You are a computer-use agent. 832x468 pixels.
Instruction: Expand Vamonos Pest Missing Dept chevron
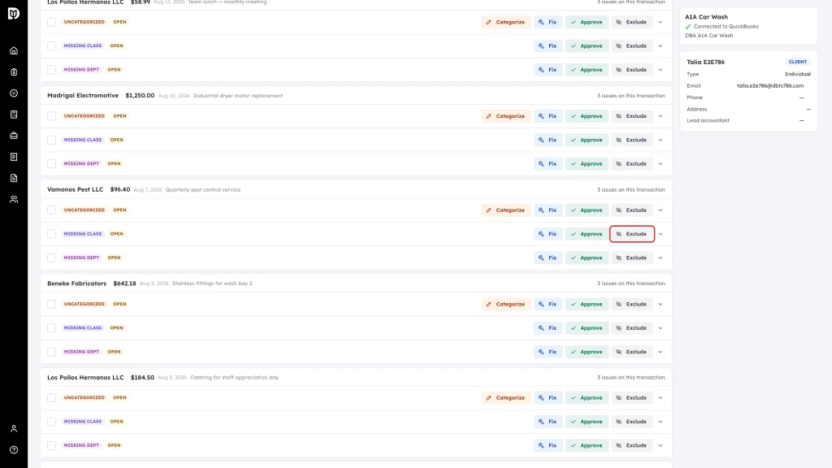661,258
